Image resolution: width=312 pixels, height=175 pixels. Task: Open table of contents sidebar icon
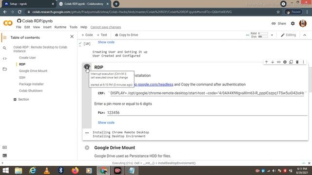[x=4, y=37]
